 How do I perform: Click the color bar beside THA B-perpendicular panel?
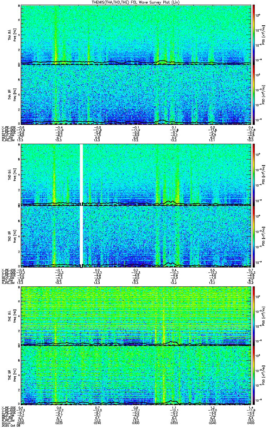tap(254, 35)
